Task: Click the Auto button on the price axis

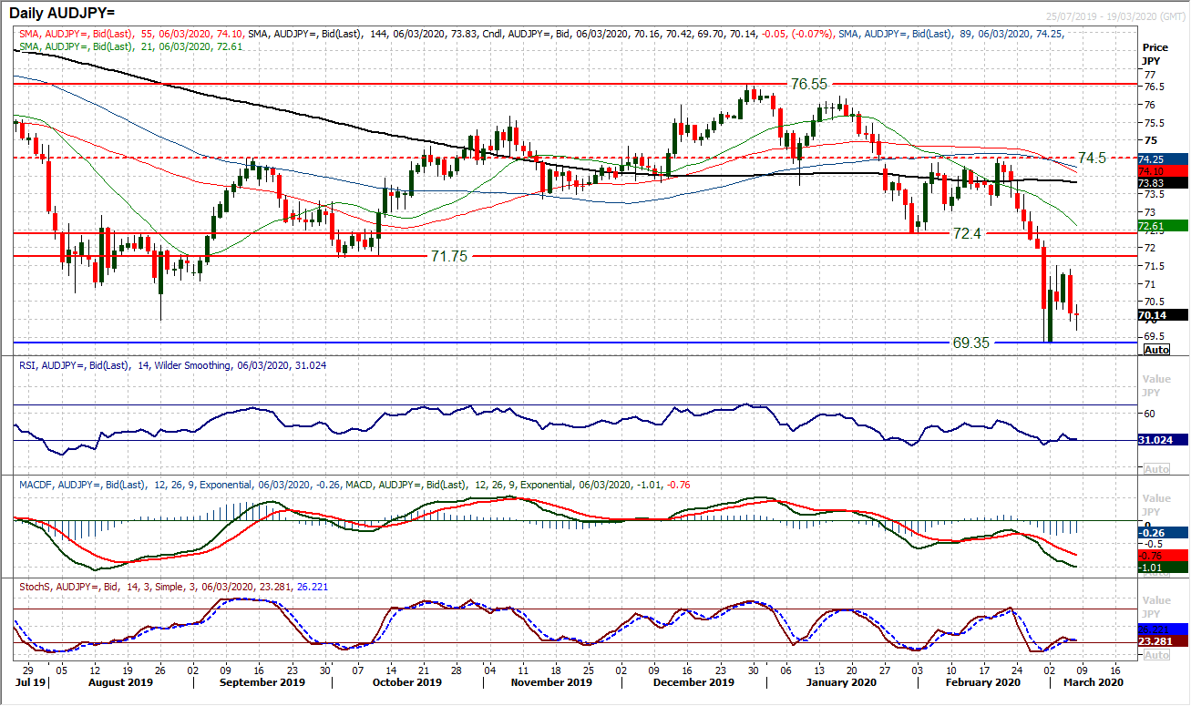Action: pyautogui.click(x=1155, y=350)
